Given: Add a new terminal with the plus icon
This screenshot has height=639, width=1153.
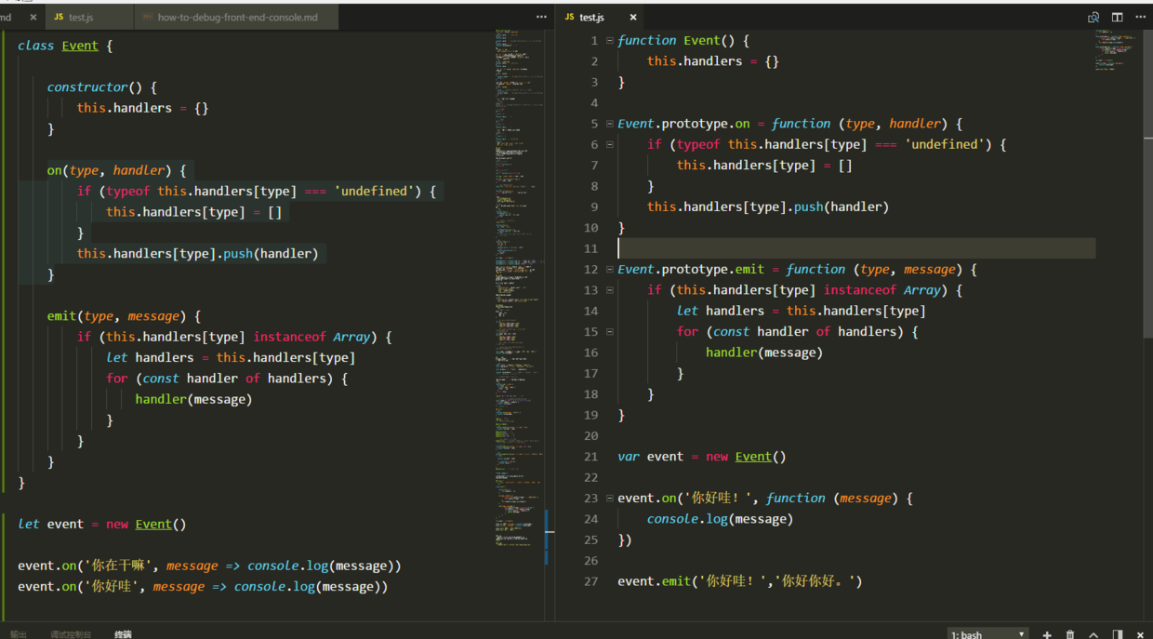Looking at the screenshot, I should click(x=1047, y=633).
